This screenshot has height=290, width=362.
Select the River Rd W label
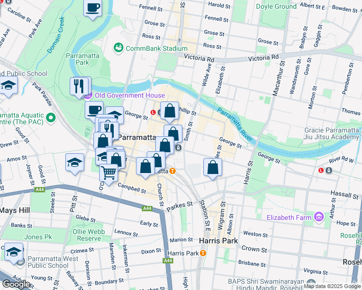click(341, 159)
